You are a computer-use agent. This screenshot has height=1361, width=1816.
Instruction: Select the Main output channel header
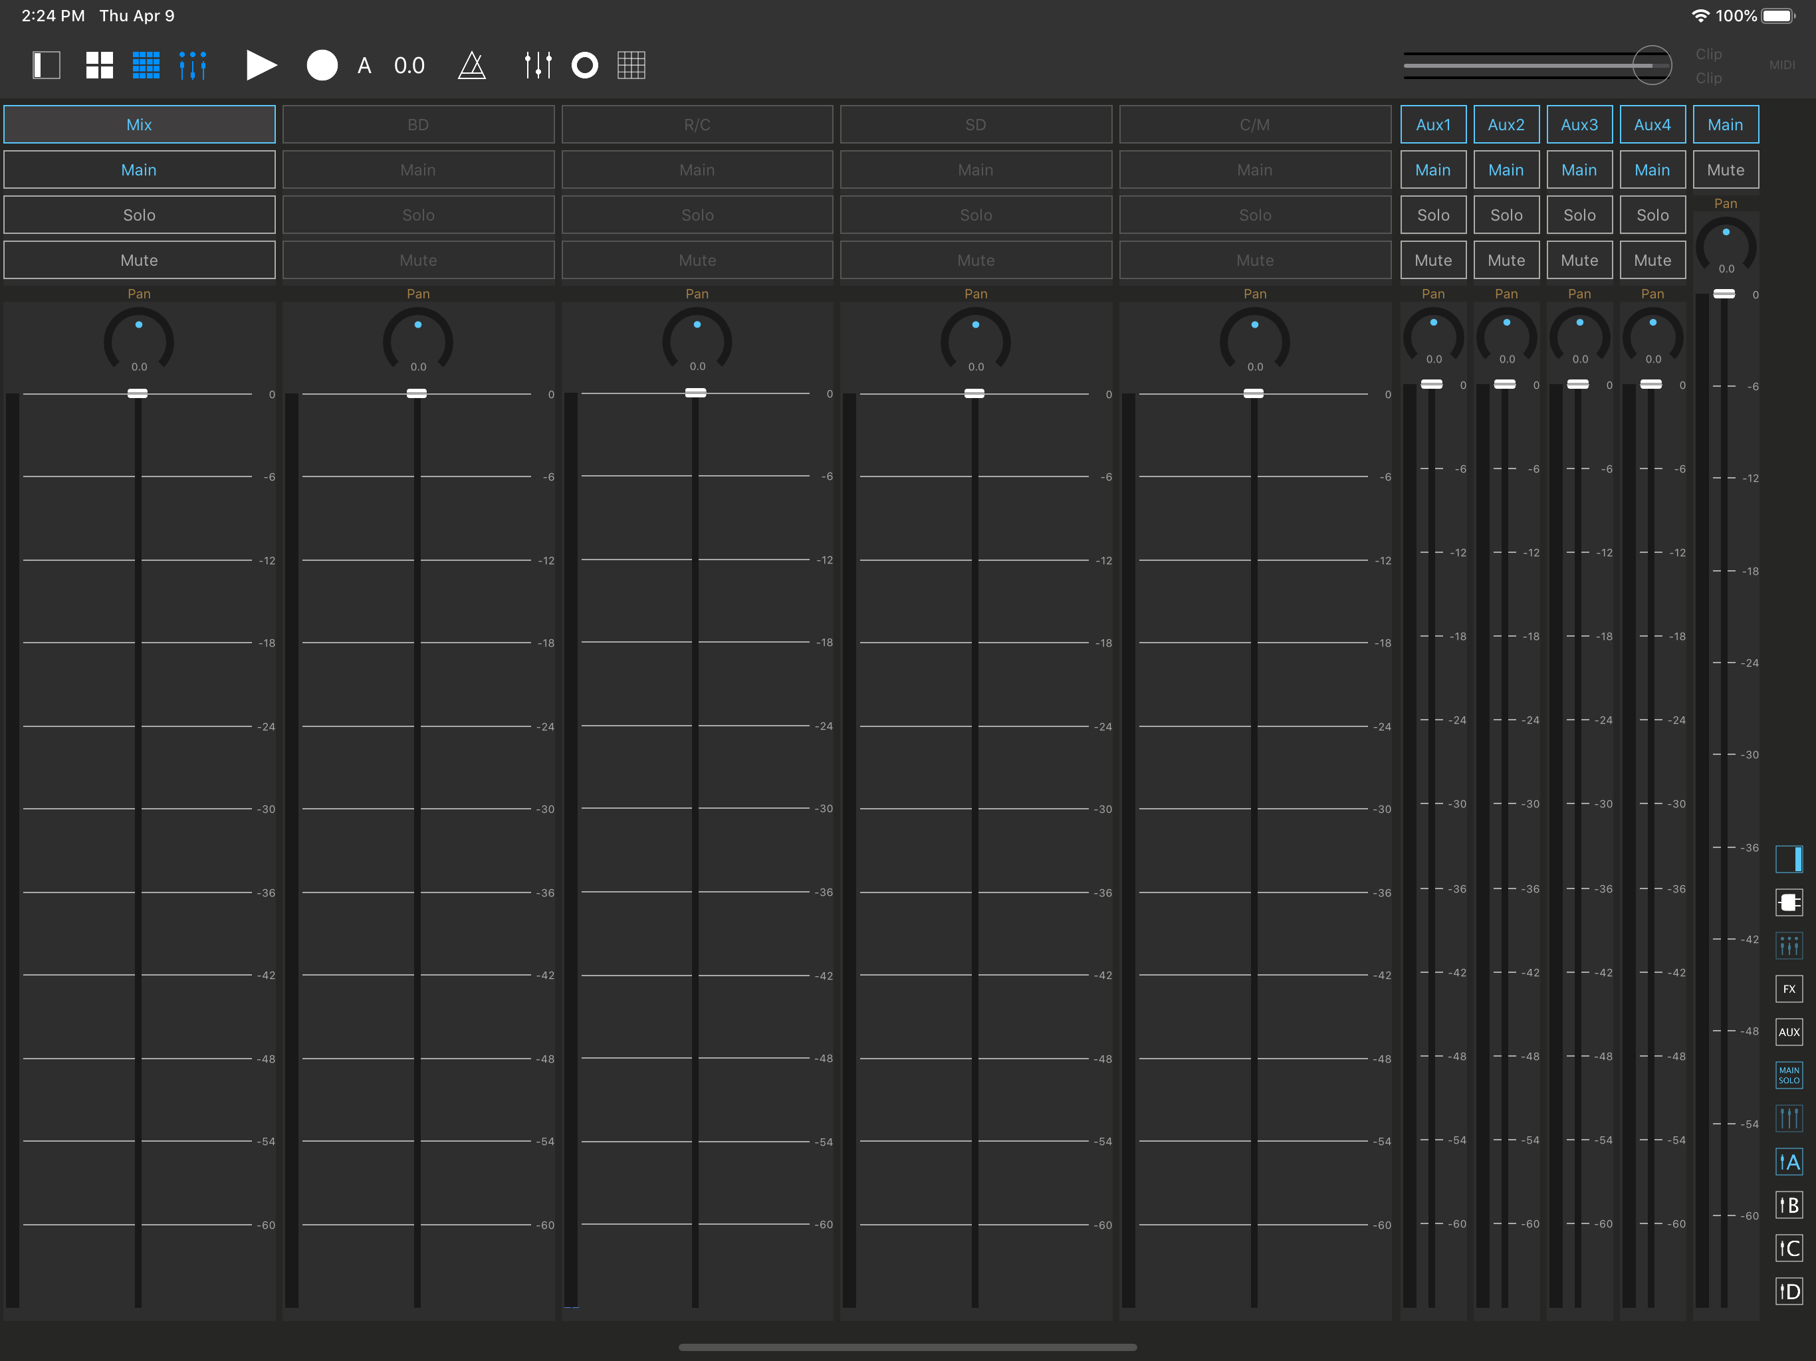pyautogui.click(x=1726, y=125)
